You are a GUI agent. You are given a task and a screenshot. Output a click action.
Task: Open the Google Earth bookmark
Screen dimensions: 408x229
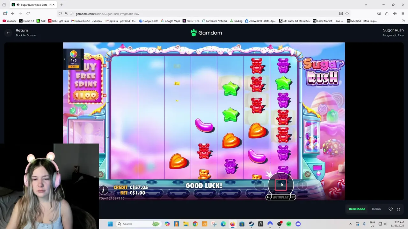click(149, 21)
